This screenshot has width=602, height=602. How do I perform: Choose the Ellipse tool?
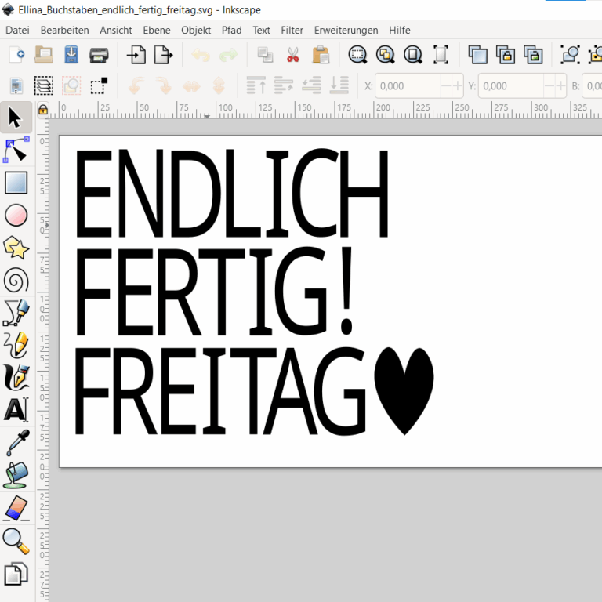tap(16, 215)
